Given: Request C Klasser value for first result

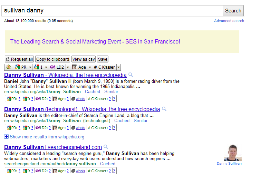Looking at the screenshot, I should 110,99.
